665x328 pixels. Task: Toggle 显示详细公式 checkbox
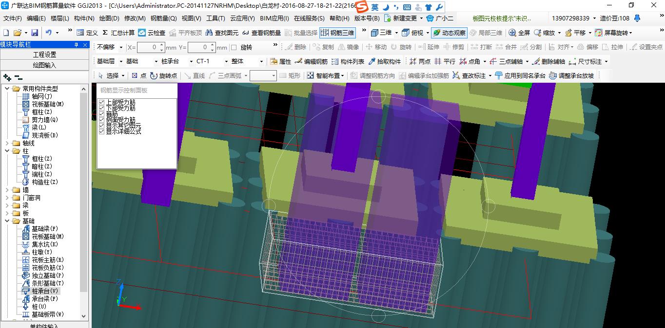[101, 131]
